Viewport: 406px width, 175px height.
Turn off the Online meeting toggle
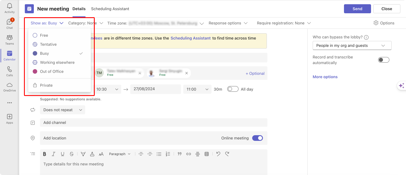click(257, 138)
